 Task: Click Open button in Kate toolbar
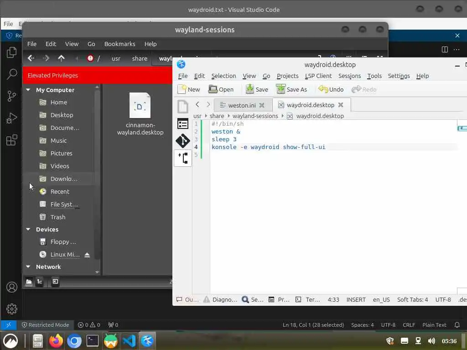[x=221, y=89]
